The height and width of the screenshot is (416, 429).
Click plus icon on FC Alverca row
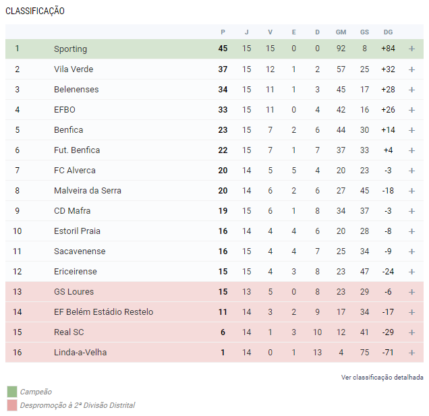[411, 171]
